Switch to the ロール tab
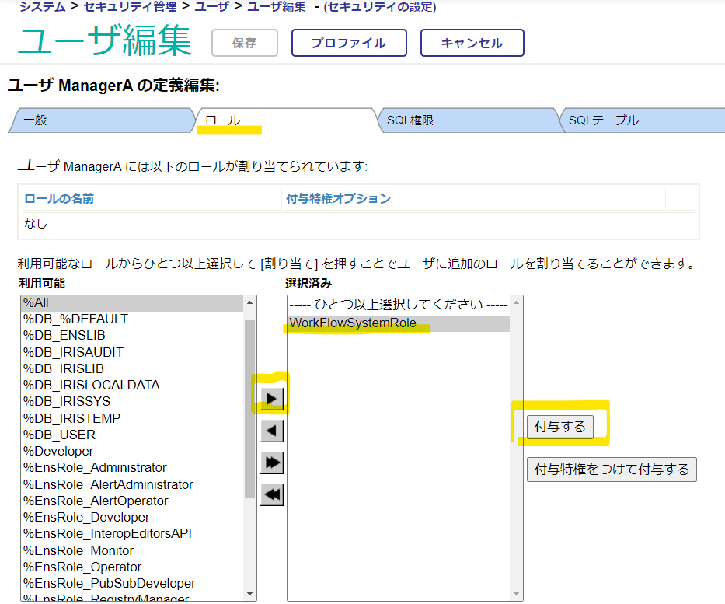Image resolution: width=725 pixels, height=604 pixels. [x=284, y=120]
